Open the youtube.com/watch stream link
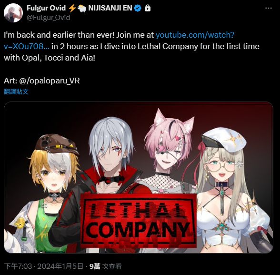Viewport: 280px width, 275px height. tap(119, 41)
